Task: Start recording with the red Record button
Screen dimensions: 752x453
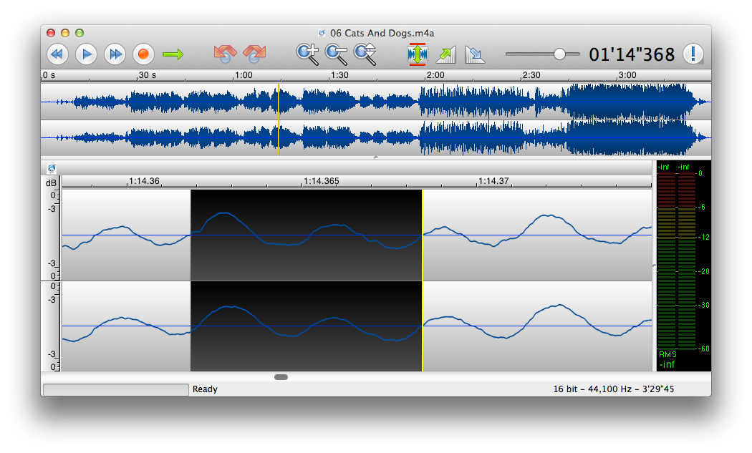Action: pos(143,54)
